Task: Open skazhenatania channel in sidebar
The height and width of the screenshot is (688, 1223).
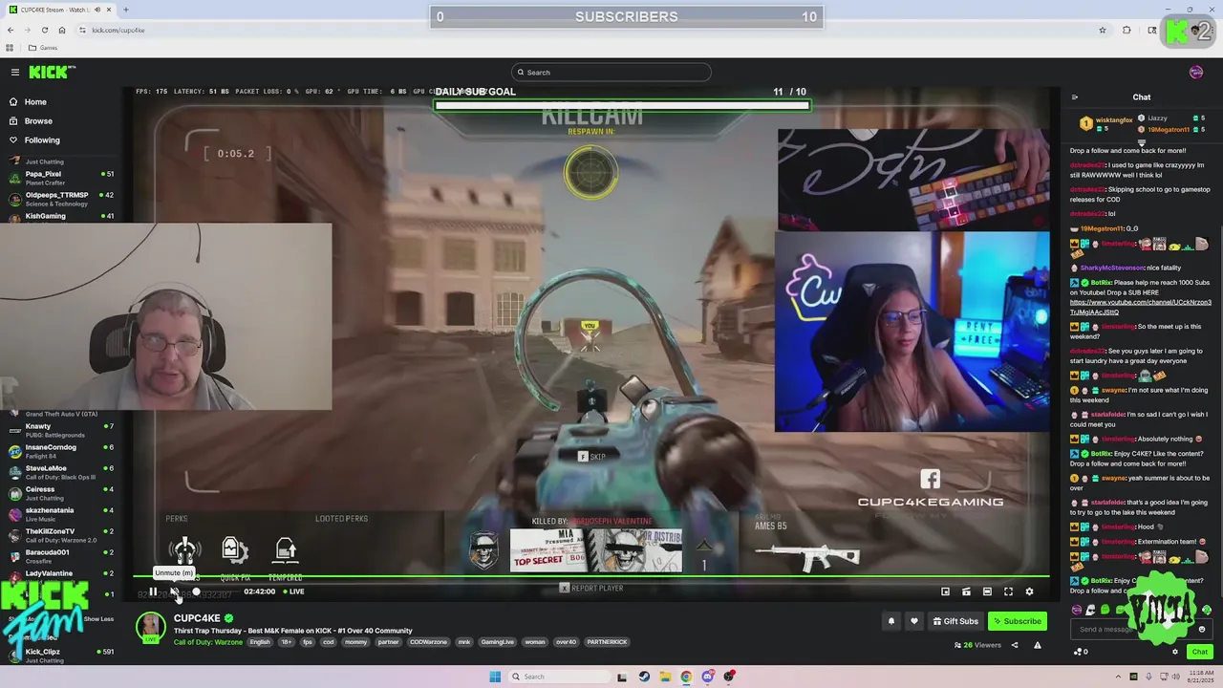Action: coord(62,514)
